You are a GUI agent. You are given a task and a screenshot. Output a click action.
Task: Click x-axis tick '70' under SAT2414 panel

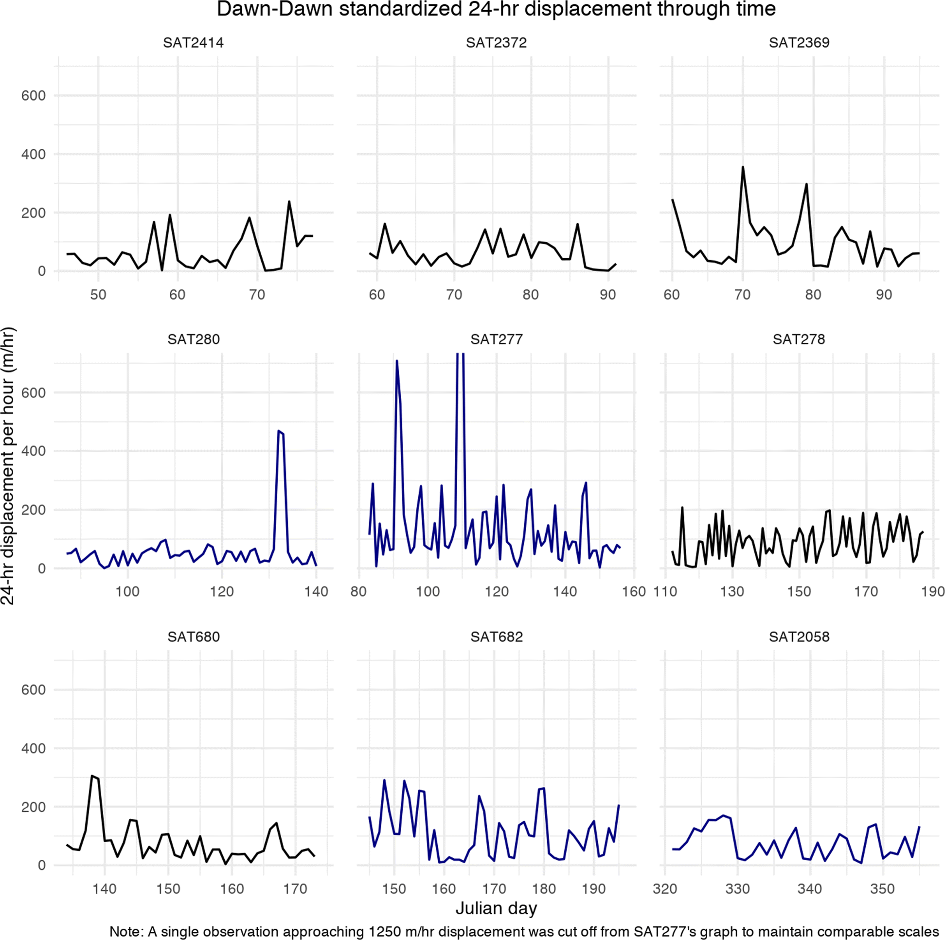coord(257,295)
